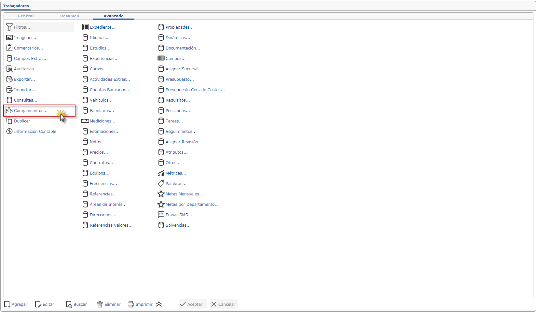Click the Palabras tag icon

(161, 184)
